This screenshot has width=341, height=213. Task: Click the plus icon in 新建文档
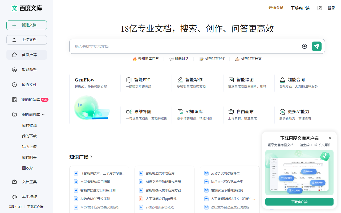14,25
